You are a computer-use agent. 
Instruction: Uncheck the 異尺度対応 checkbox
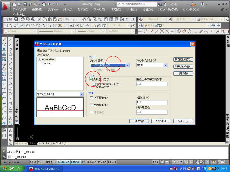(91, 79)
